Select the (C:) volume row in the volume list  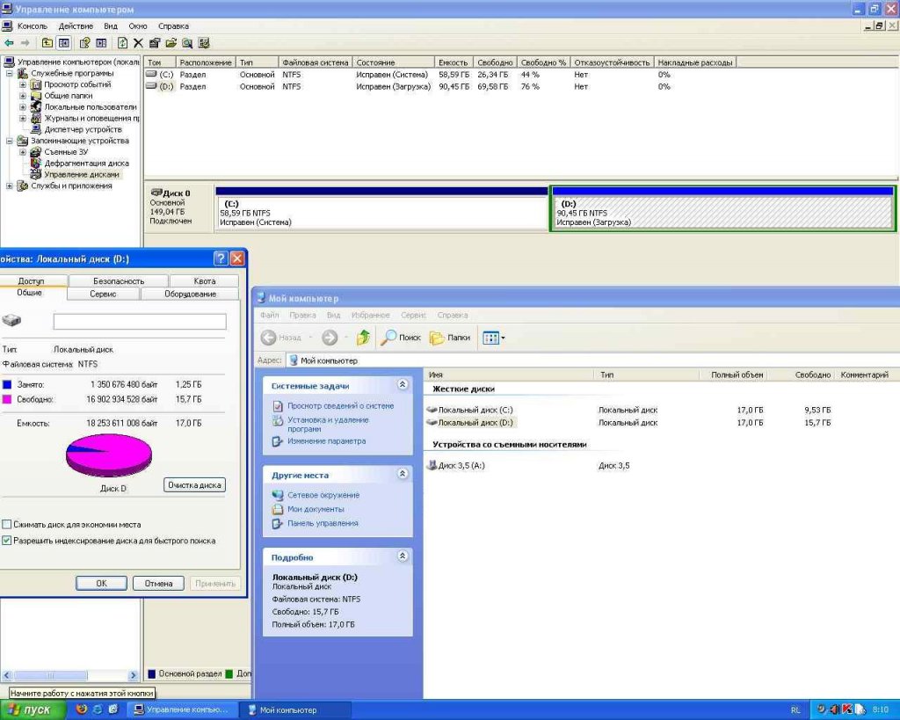(x=410, y=75)
